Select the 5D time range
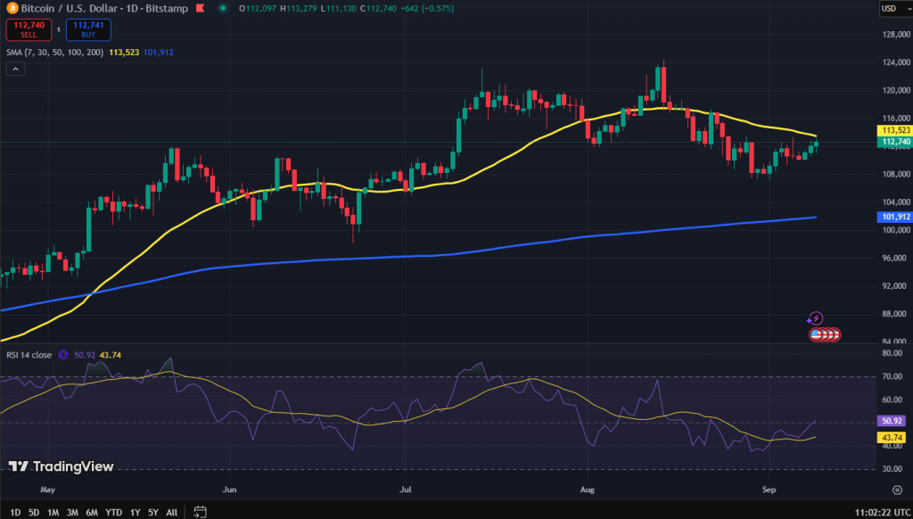This screenshot has height=519, width=913. pos(34,513)
